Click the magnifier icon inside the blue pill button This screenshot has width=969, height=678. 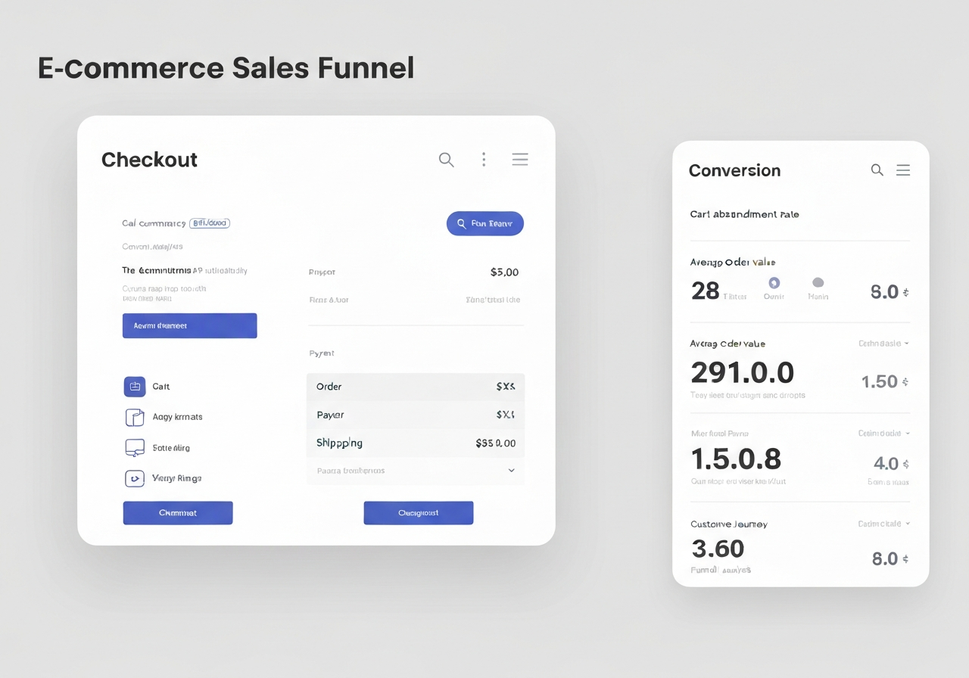[x=462, y=223]
